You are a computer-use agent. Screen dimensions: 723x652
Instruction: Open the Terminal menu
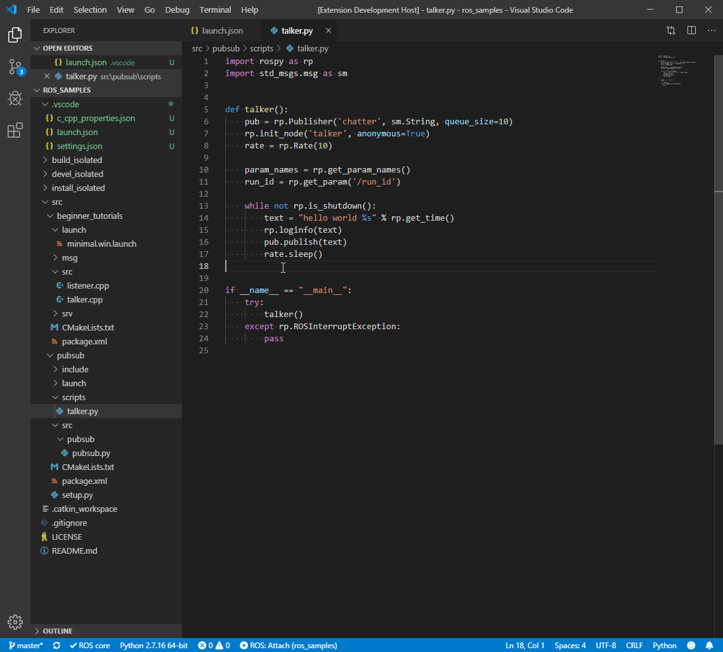click(216, 10)
